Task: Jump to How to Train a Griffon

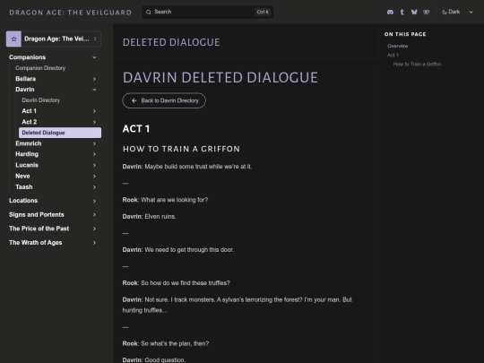Action: [x=417, y=65]
